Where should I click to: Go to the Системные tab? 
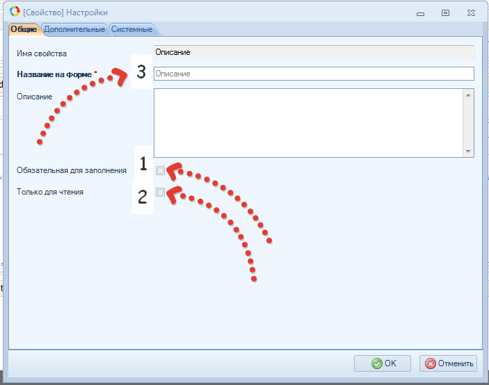(x=131, y=29)
